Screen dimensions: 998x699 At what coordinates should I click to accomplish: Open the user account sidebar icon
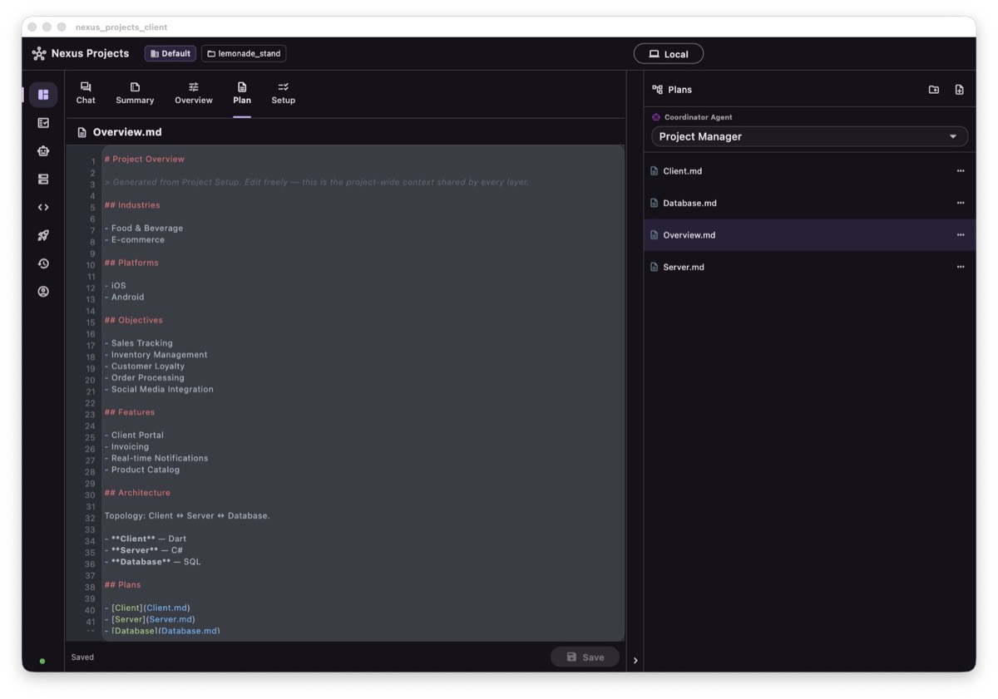(43, 292)
